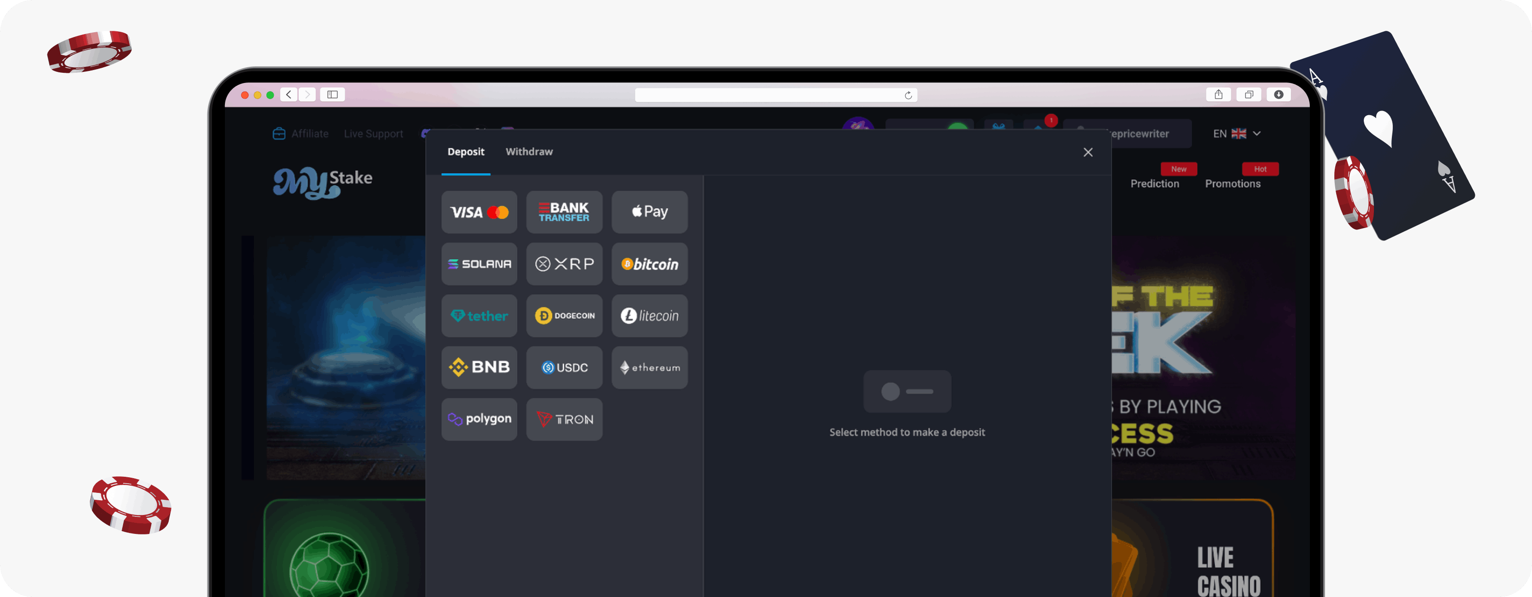Screen dimensions: 1532x597
Task: Open the Affiliate link
Action: click(x=301, y=134)
